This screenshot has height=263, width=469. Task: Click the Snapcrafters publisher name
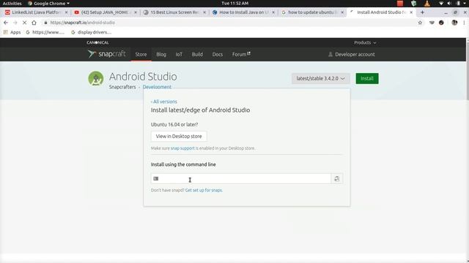click(122, 87)
